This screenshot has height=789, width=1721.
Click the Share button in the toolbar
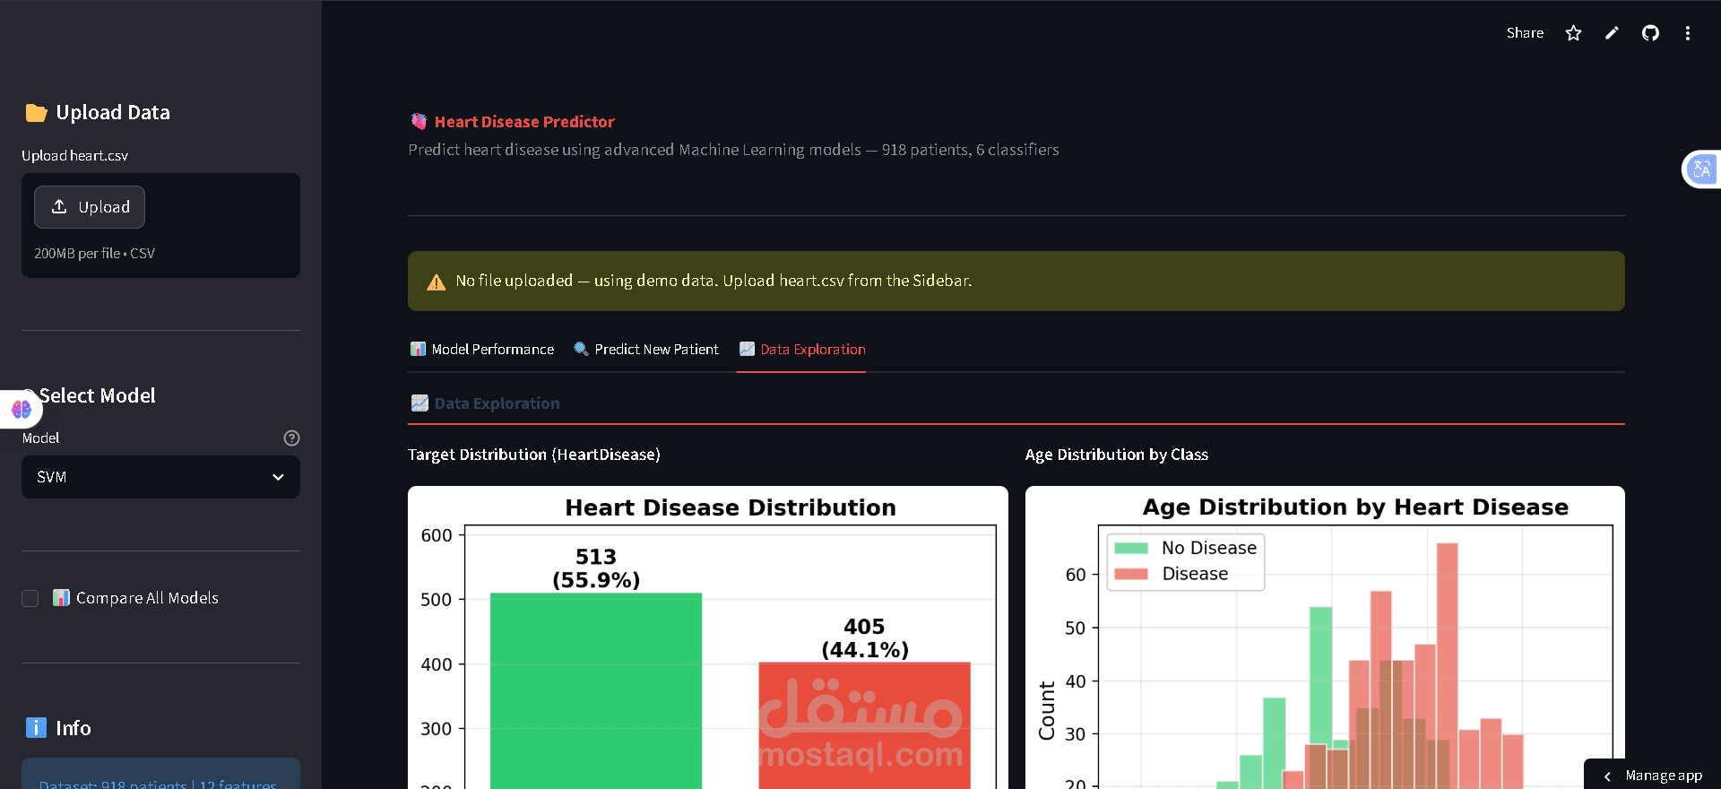coord(1525,33)
